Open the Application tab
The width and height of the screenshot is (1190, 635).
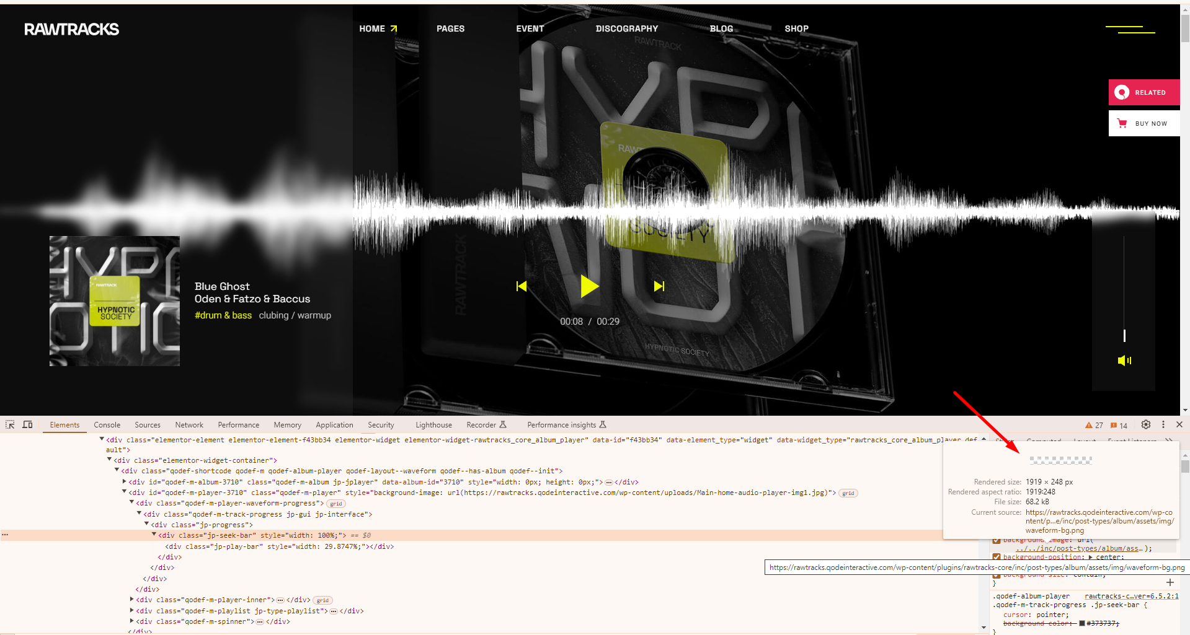(x=334, y=425)
